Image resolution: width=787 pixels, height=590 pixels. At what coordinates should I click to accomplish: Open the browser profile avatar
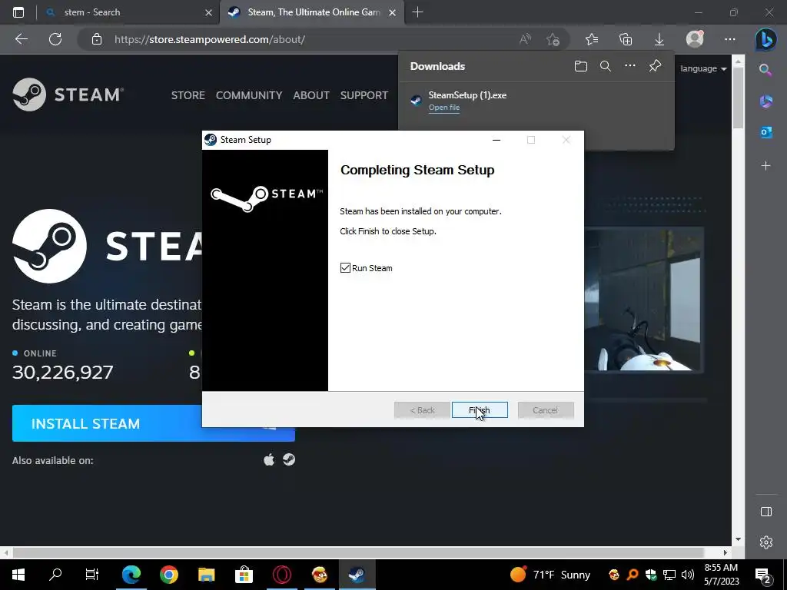pos(695,39)
